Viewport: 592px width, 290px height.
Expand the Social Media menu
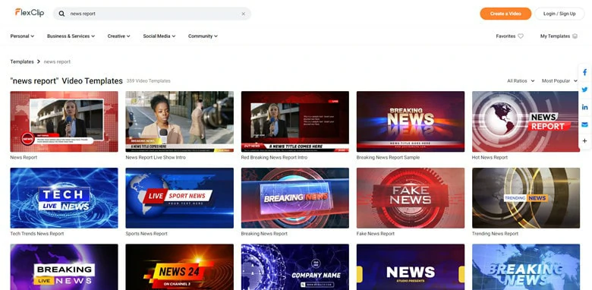click(159, 36)
